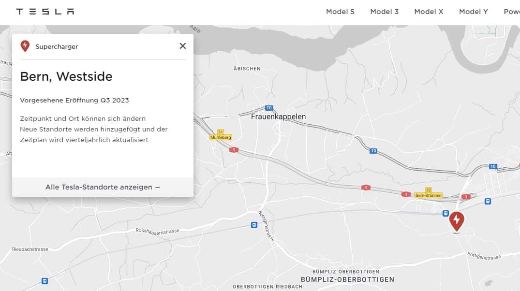Select Model S from the navigation menu
The image size is (520, 291).
point(340,11)
